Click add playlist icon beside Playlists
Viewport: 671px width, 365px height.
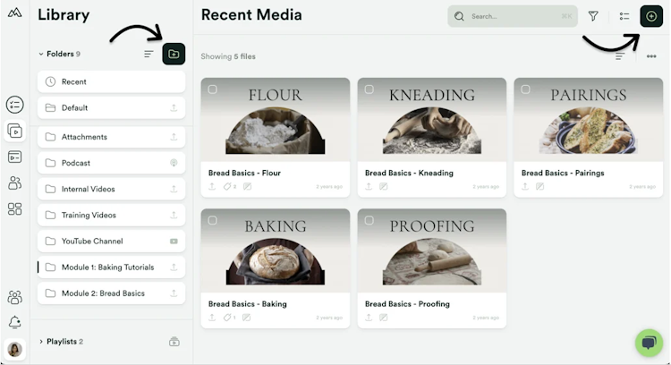tap(174, 342)
